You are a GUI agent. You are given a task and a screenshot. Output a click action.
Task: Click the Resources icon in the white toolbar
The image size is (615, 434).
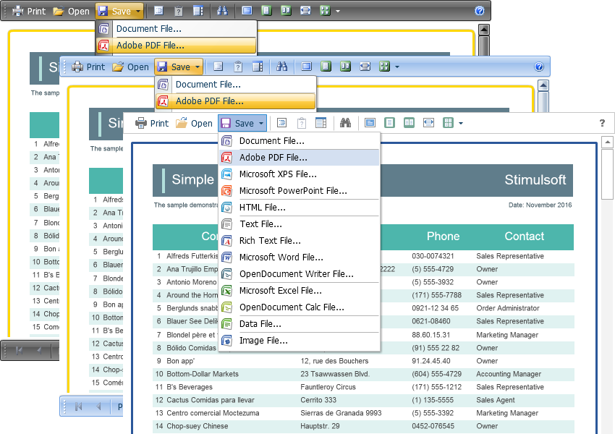(321, 123)
